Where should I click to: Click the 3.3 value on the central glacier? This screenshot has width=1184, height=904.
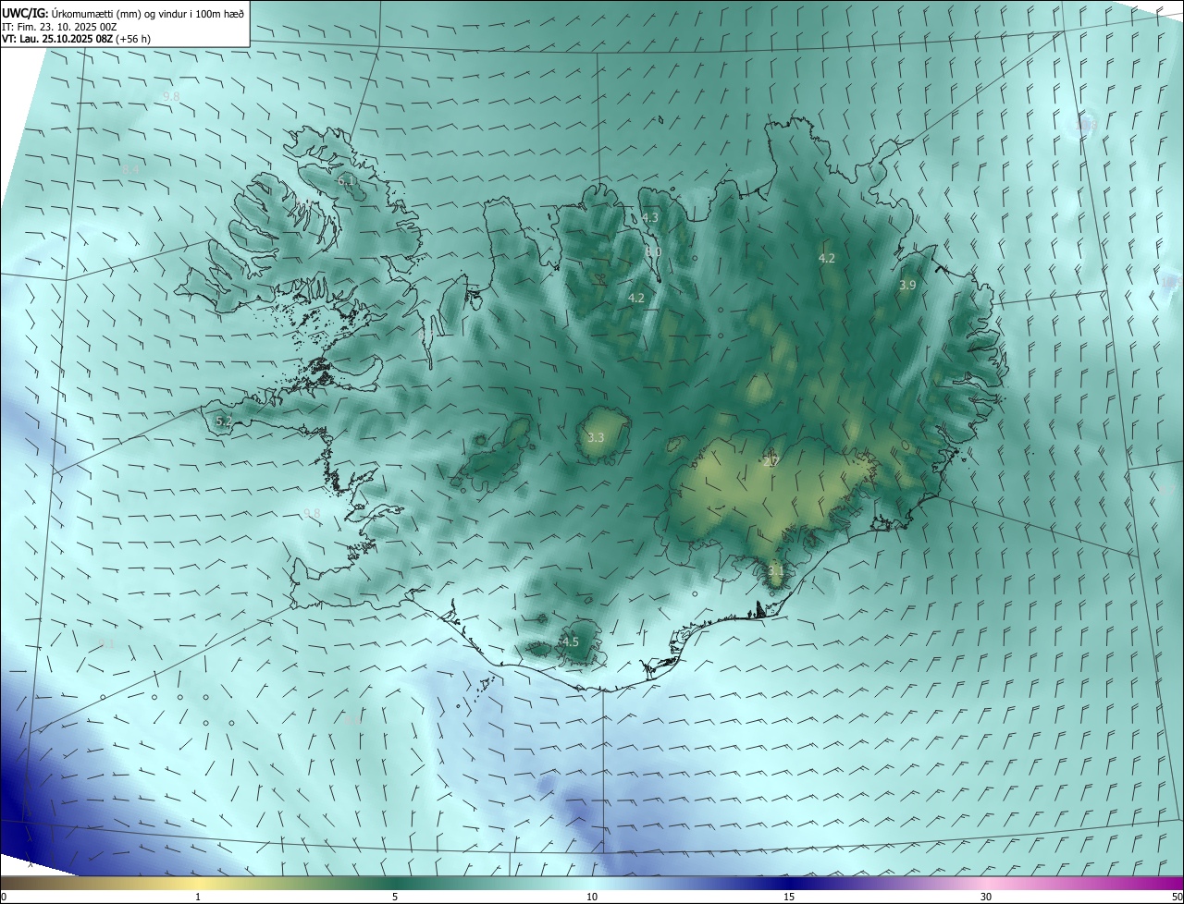point(595,437)
